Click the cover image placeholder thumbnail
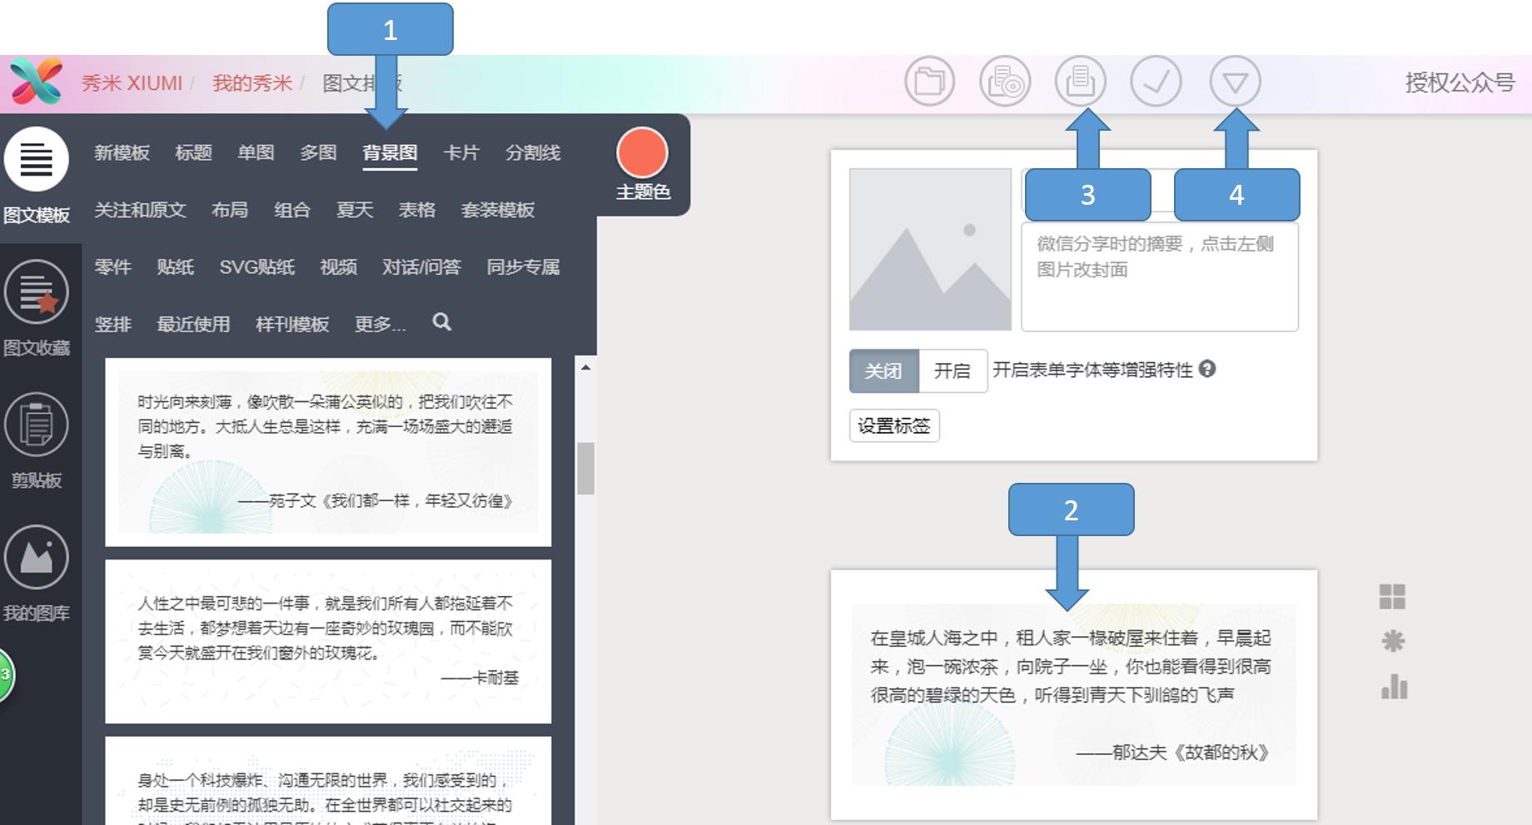This screenshot has width=1532, height=825. (x=930, y=249)
